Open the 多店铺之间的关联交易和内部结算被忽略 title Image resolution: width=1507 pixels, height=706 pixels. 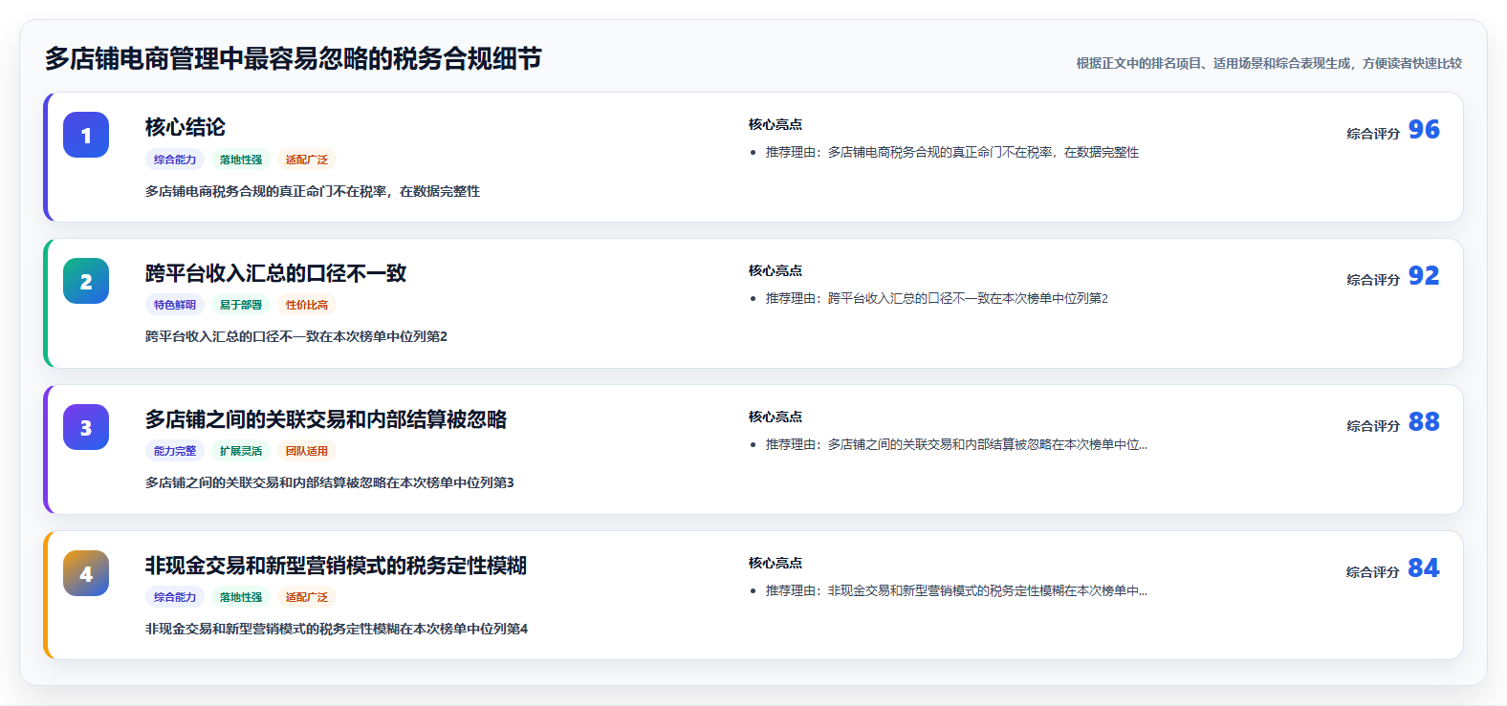point(326,419)
